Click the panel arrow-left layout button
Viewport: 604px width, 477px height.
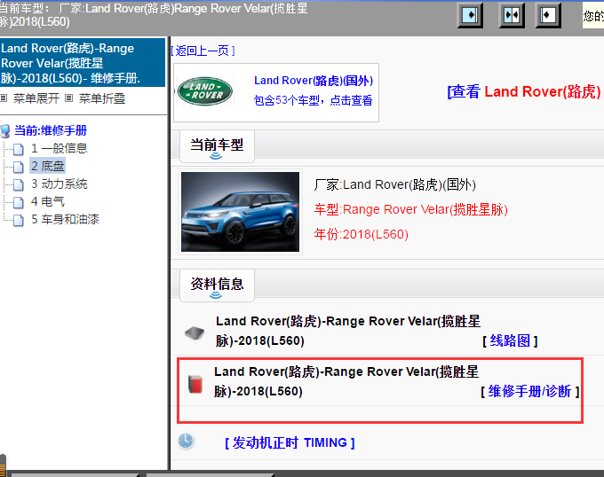point(548,15)
